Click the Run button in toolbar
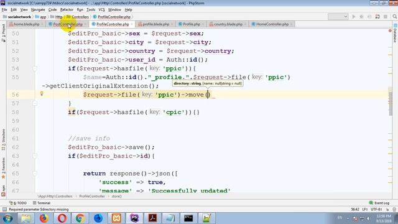398x224 pixels. point(354,17)
